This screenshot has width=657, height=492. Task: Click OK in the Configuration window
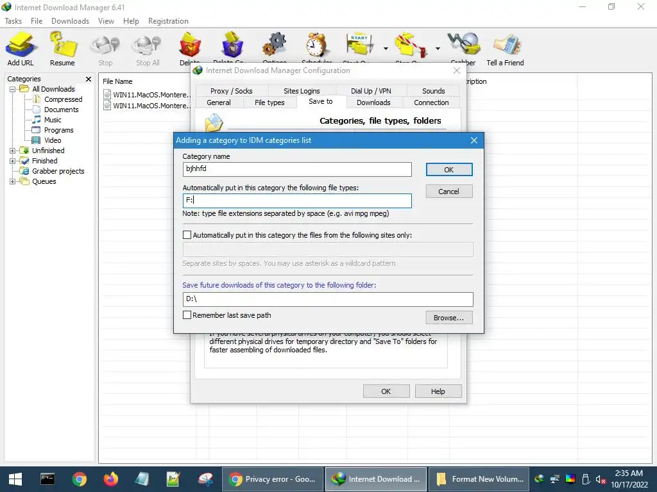pos(386,391)
